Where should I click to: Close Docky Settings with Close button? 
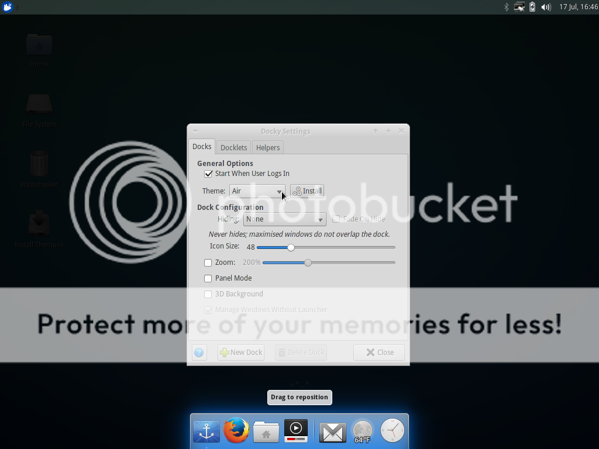pyautogui.click(x=379, y=353)
